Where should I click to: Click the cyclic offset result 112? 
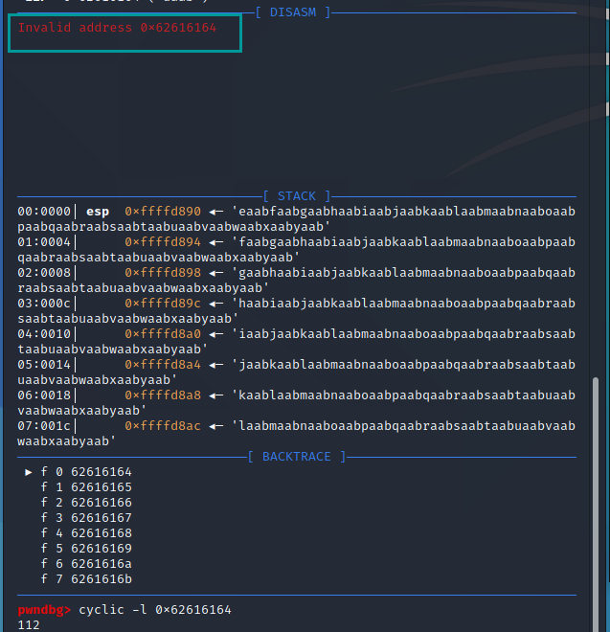point(29,625)
